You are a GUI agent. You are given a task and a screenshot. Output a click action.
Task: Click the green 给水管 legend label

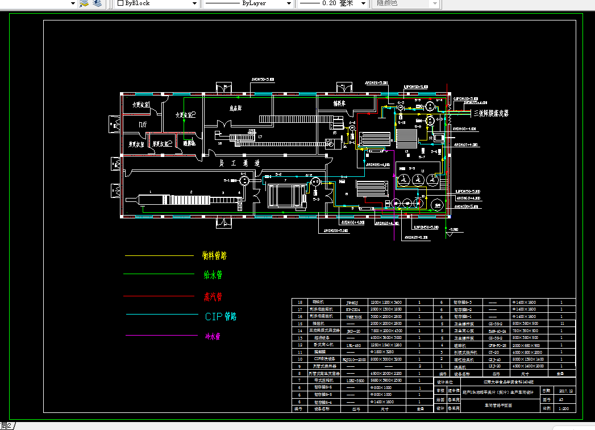pos(213,275)
